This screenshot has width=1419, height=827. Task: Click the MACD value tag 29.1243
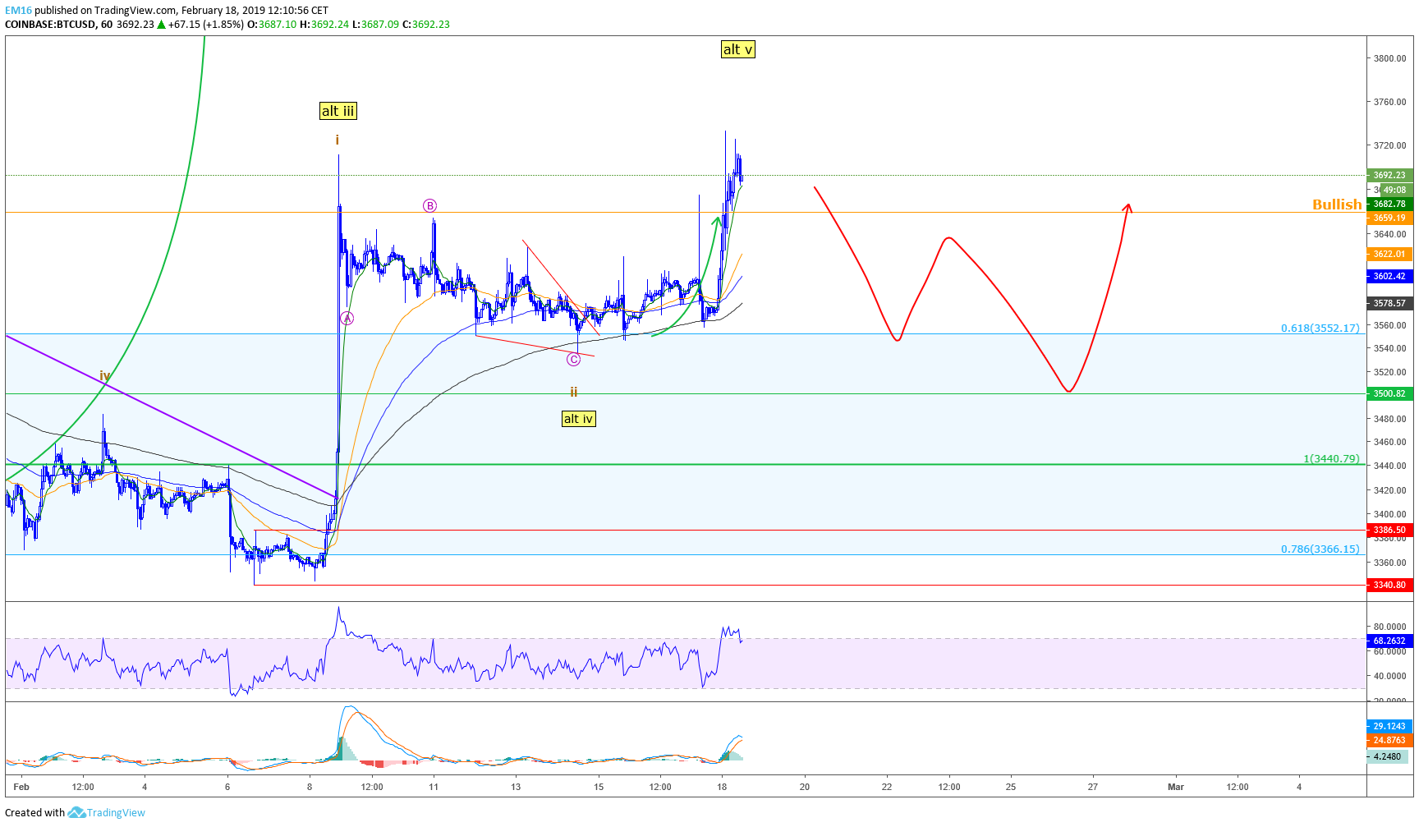pos(1389,726)
